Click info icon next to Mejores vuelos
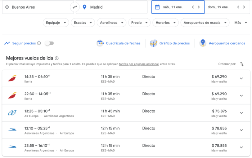The height and width of the screenshot is (158, 252). 57,58
